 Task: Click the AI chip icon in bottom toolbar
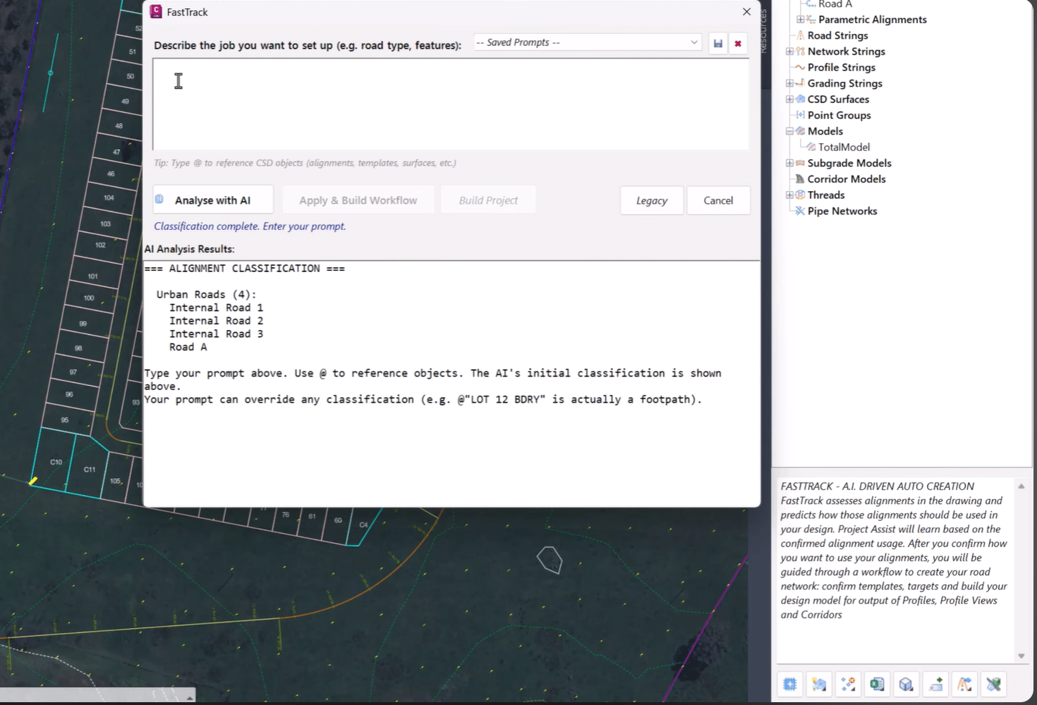(790, 684)
